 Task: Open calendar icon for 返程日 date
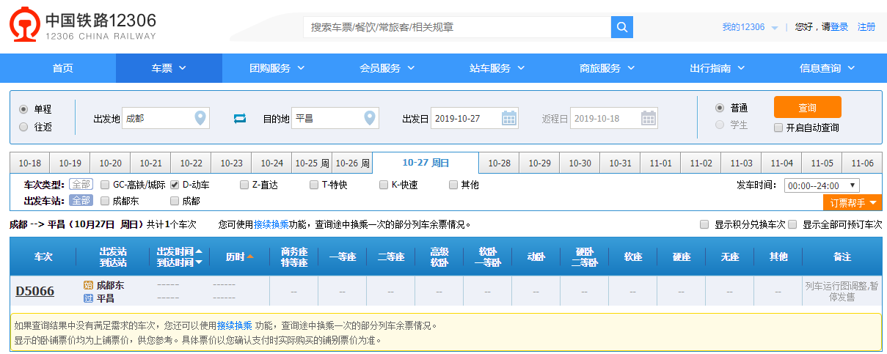coord(648,118)
